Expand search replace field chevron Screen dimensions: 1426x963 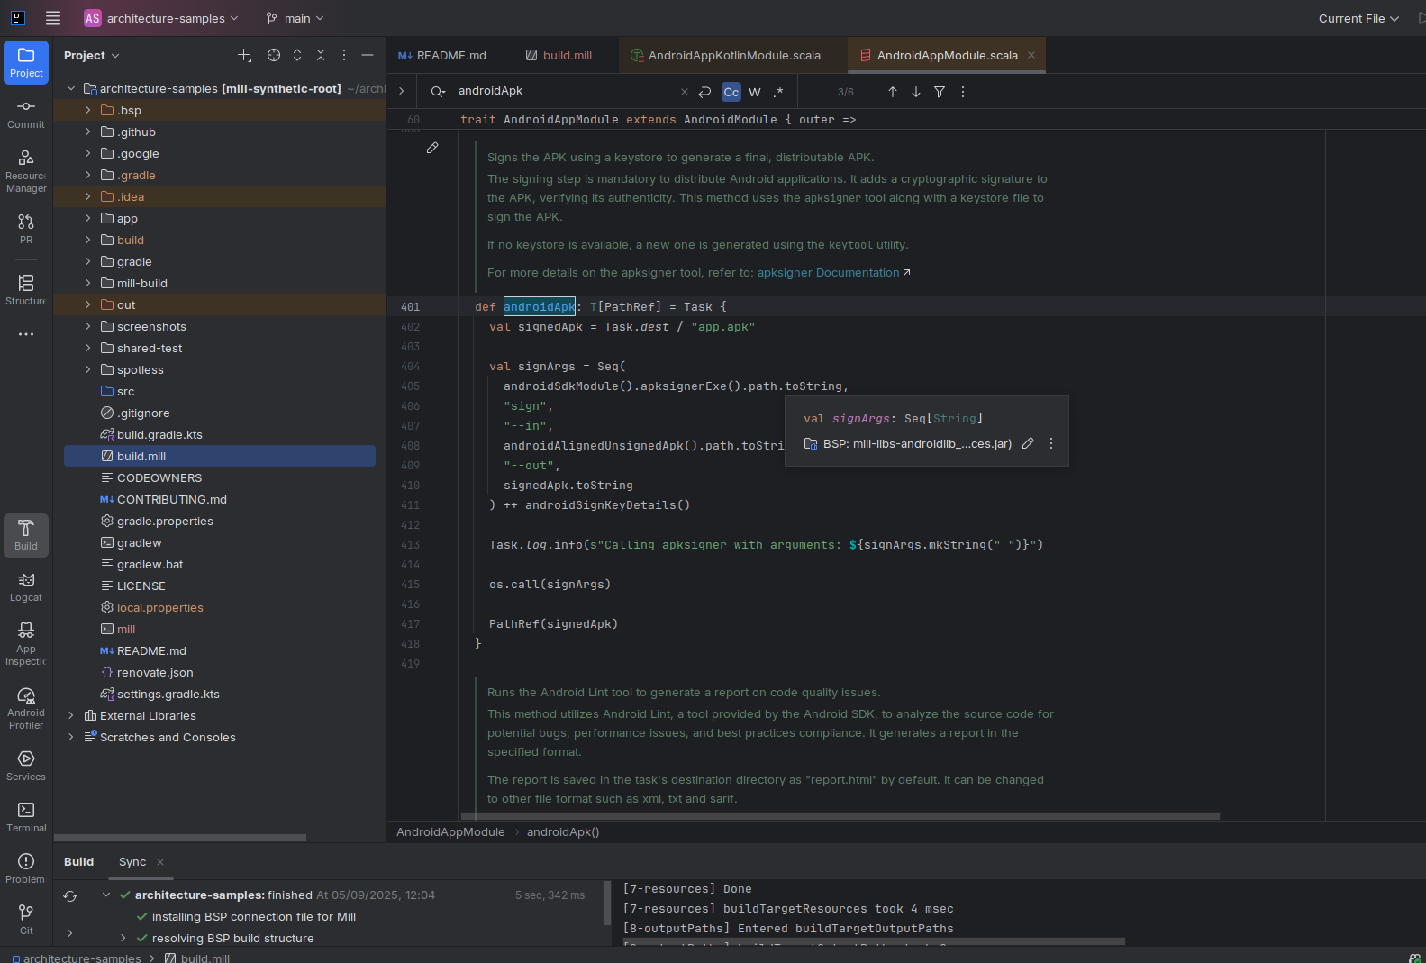[402, 91]
